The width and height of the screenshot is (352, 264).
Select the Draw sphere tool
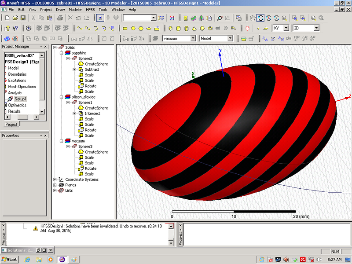[x=202, y=28]
